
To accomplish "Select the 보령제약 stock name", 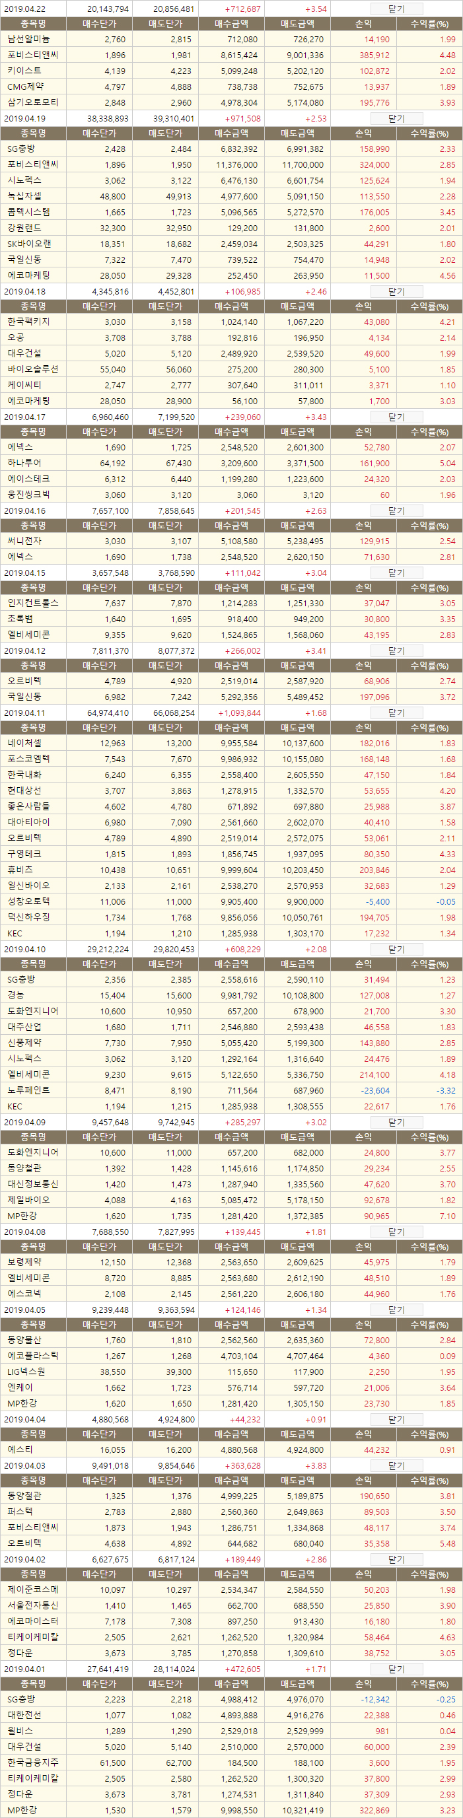I will tap(24, 1262).
